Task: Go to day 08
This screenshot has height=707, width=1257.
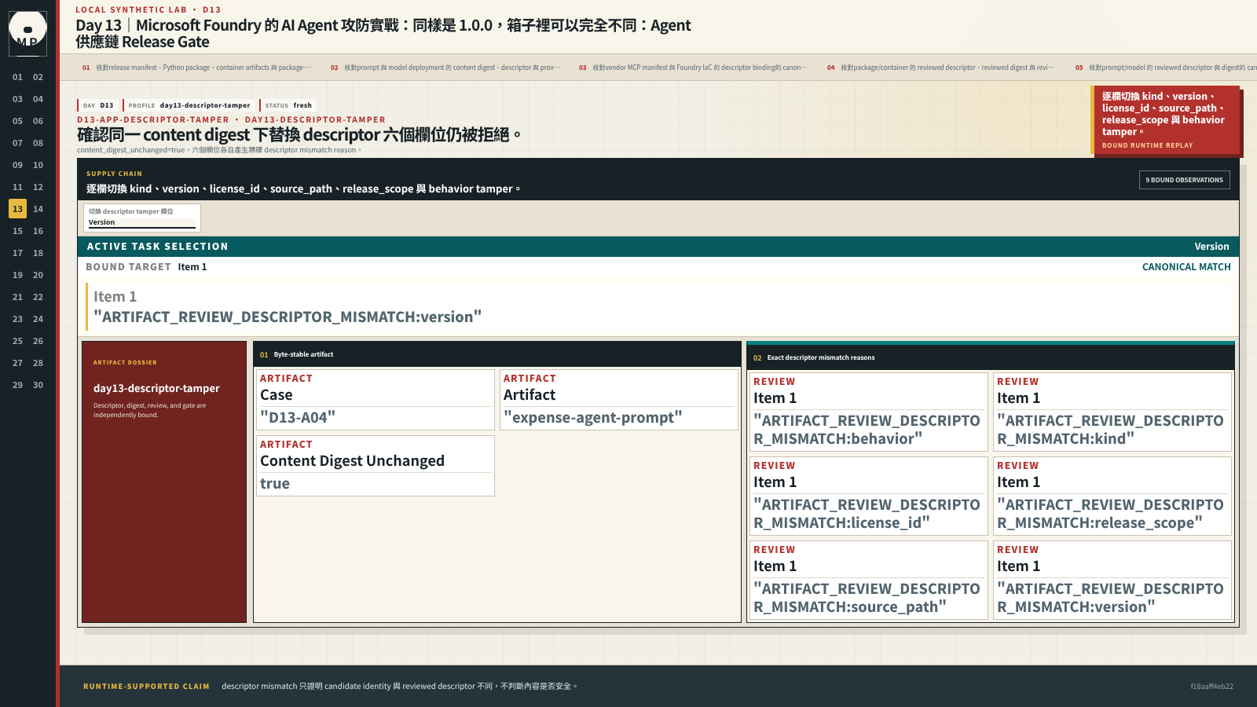Action: click(38, 143)
